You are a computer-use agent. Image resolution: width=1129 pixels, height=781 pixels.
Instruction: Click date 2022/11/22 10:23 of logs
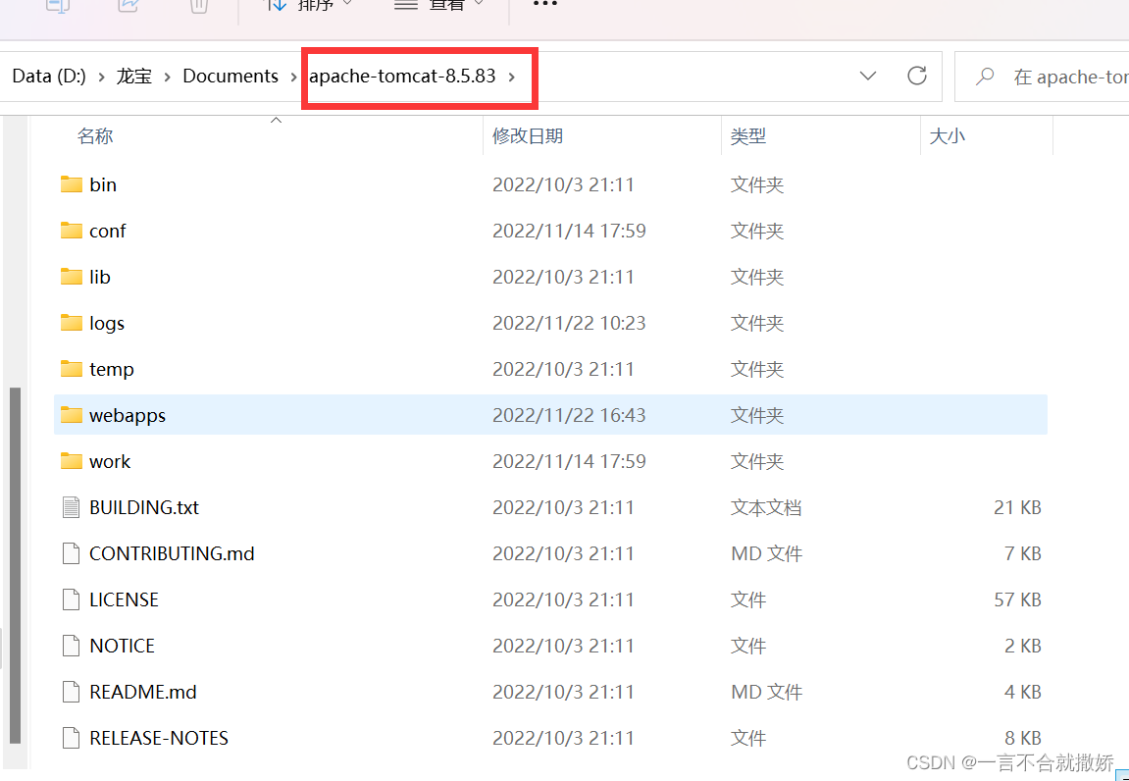pos(569,323)
